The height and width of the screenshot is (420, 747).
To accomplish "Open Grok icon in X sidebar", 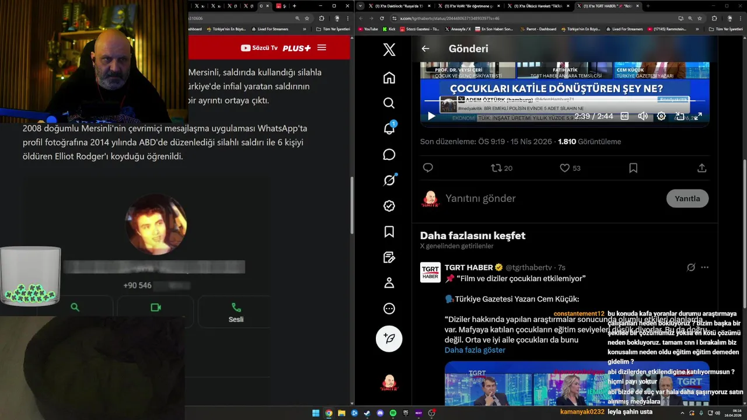I will [x=389, y=180].
